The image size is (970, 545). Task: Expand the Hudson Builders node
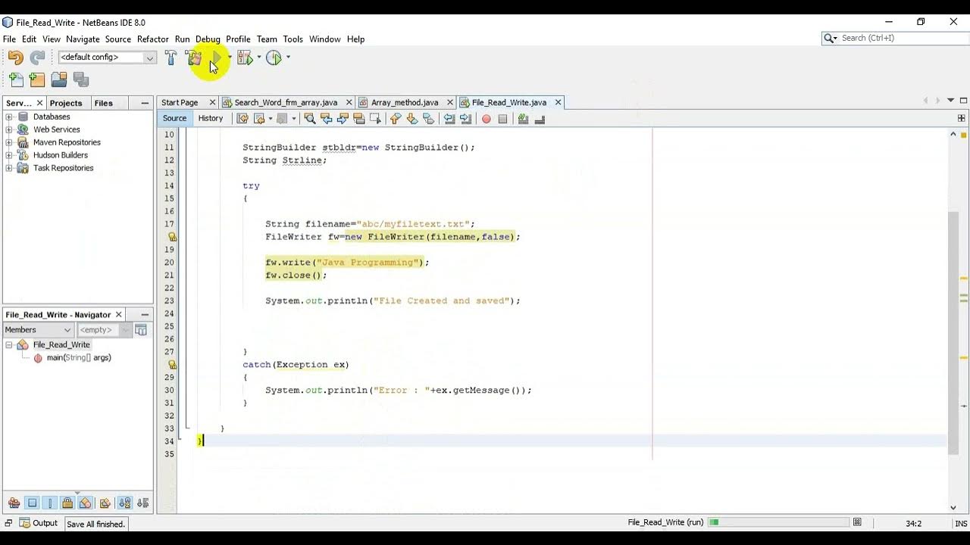pyautogui.click(x=9, y=155)
